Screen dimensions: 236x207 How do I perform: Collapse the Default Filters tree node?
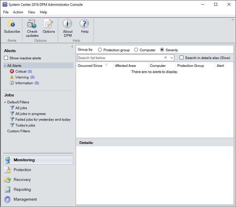coord(5,102)
